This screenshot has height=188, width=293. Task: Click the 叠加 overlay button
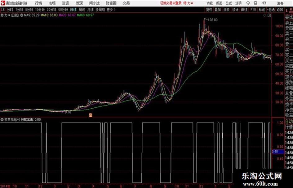point(218,10)
